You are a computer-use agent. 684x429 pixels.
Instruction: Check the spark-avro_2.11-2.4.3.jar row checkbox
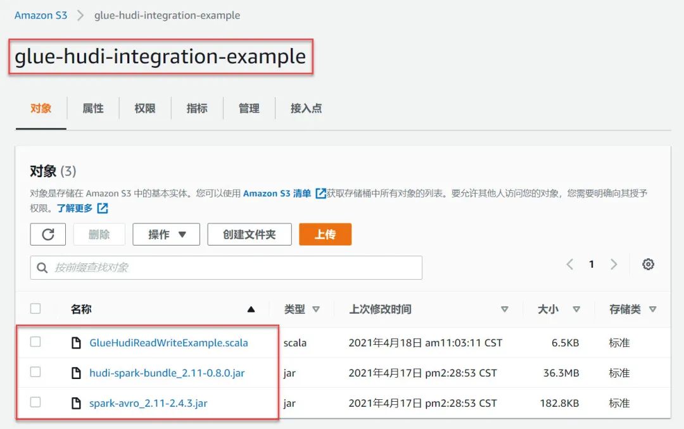click(35, 402)
